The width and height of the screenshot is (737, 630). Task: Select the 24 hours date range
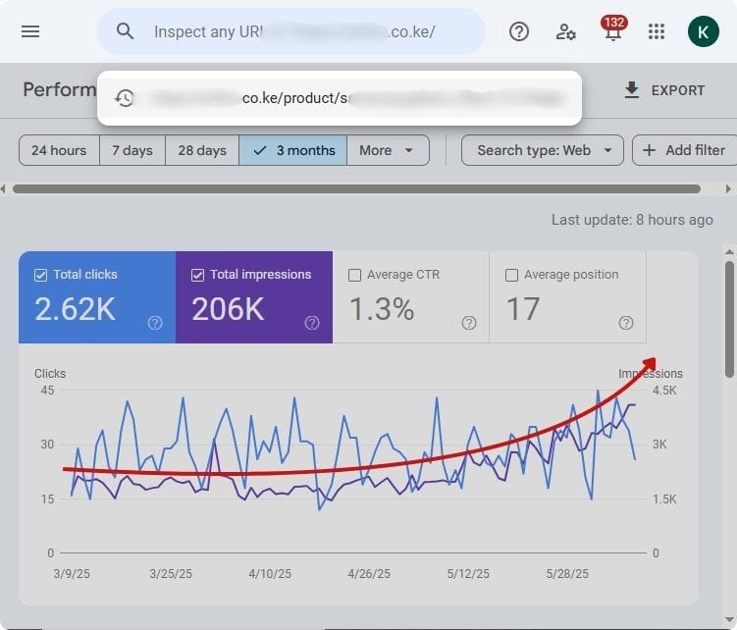(x=59, y=150)
